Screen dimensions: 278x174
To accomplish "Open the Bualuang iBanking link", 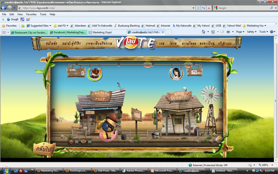I will [127, 26].
